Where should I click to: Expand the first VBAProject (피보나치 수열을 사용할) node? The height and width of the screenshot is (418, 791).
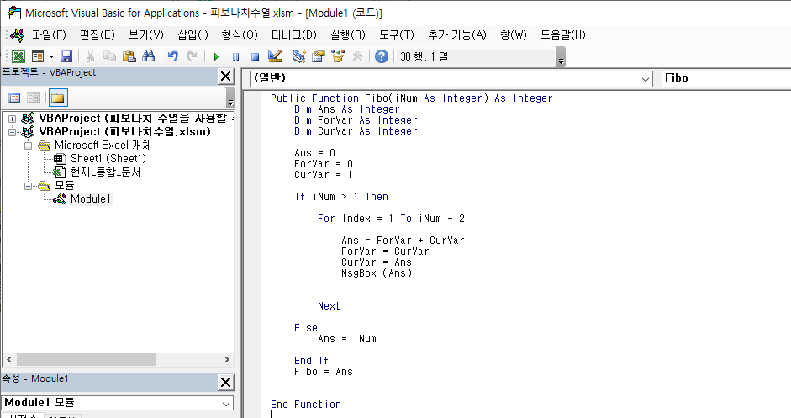click(12, 119)
